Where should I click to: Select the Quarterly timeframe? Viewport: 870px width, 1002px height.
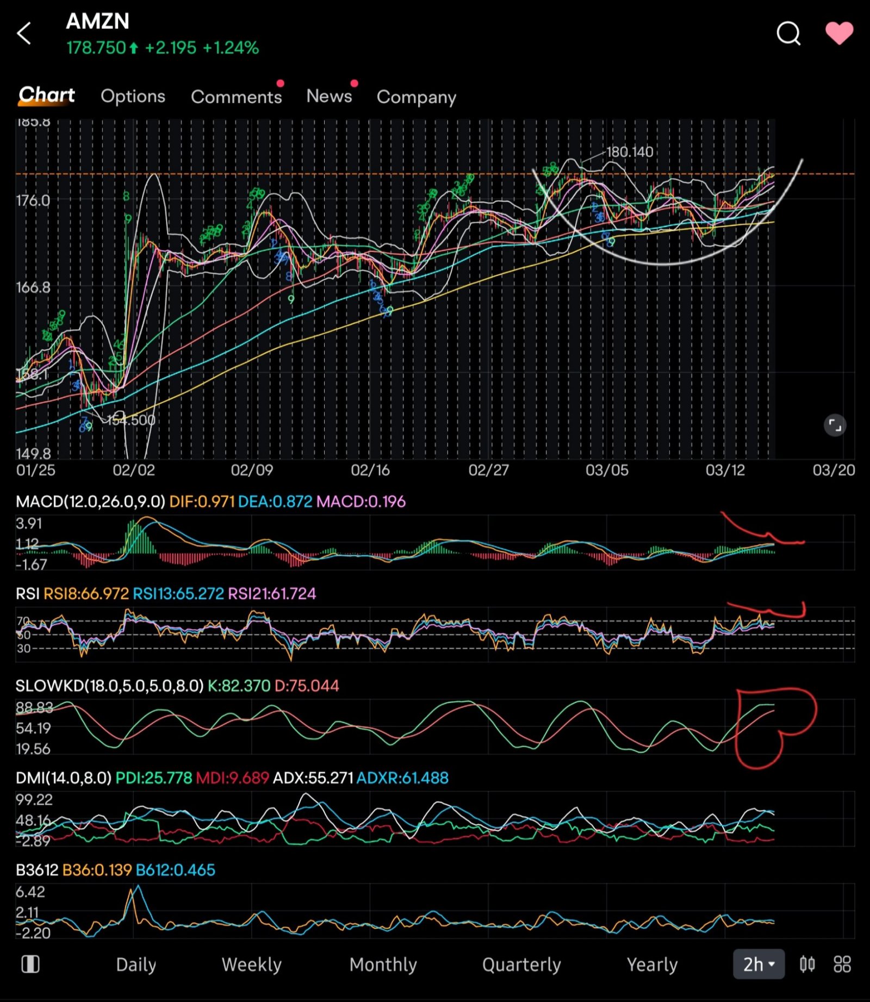[x=521, y=965]
